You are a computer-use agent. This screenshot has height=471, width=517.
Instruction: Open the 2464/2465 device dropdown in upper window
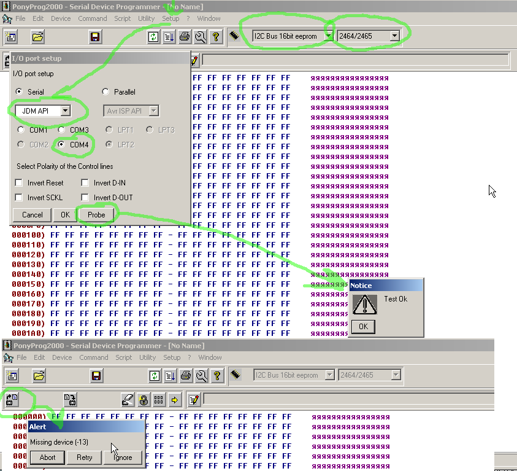[394, 36]
